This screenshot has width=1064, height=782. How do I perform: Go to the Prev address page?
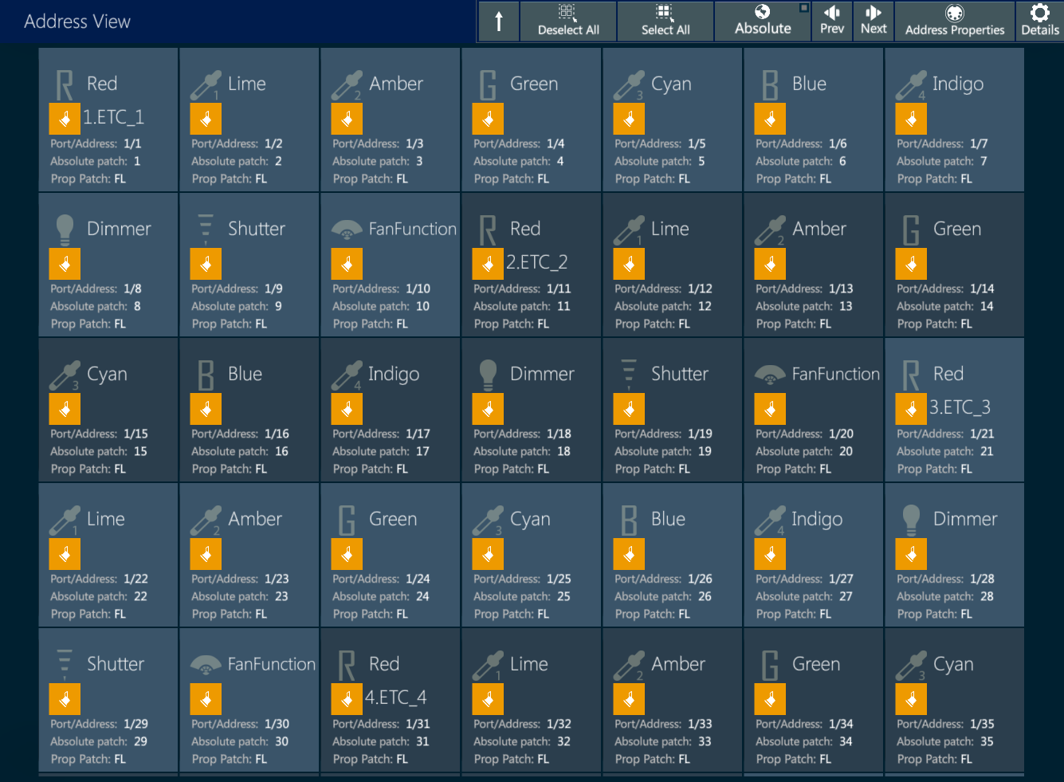tap(831, 22)
